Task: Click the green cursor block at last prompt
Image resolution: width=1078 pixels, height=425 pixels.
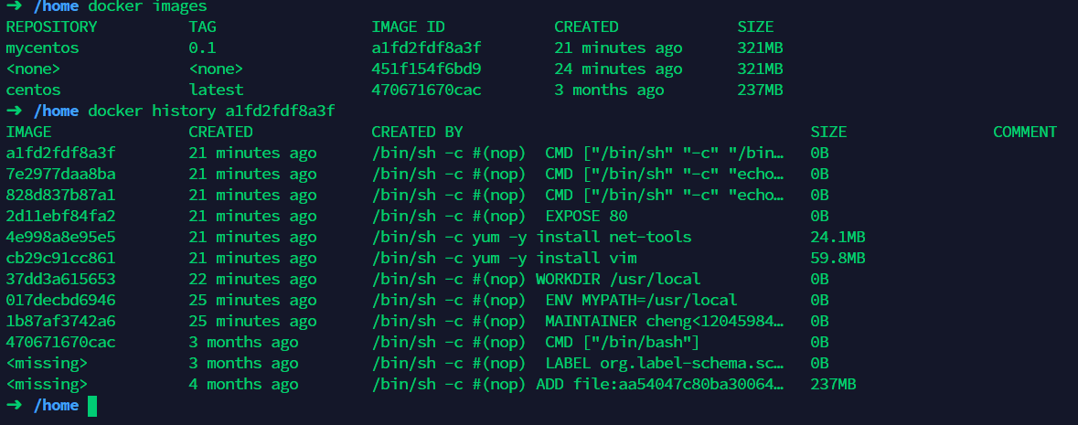Action: click(x=92, y=406)
